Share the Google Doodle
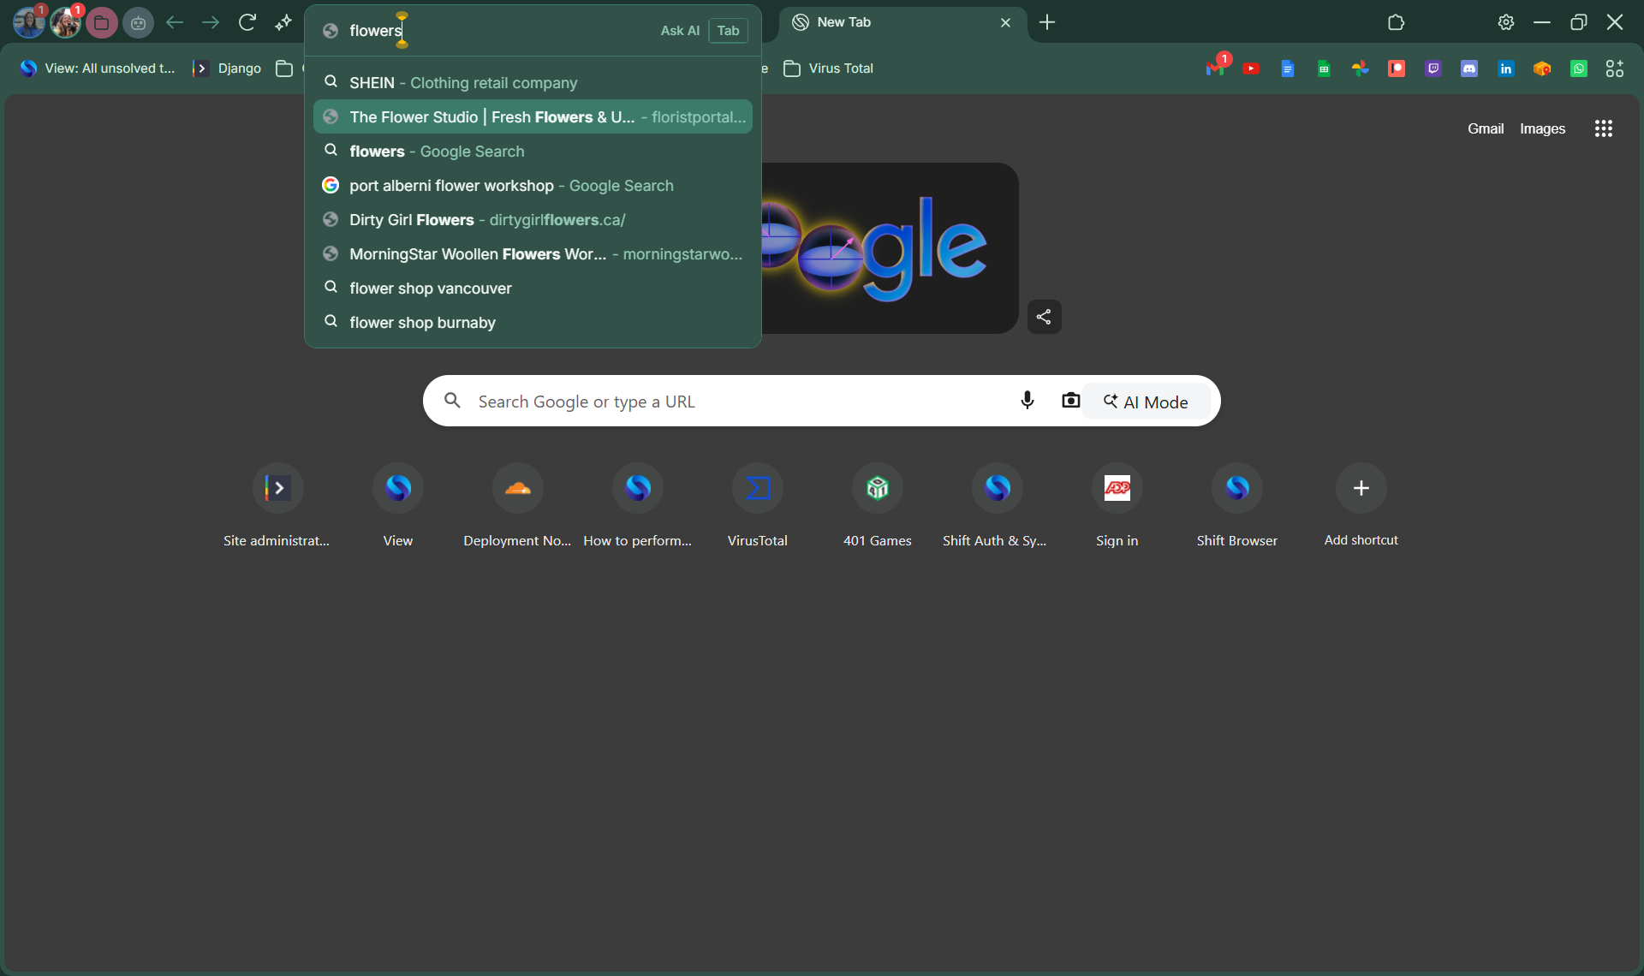This screenshot has height=976, width=1644. [x=1044, y=317]
